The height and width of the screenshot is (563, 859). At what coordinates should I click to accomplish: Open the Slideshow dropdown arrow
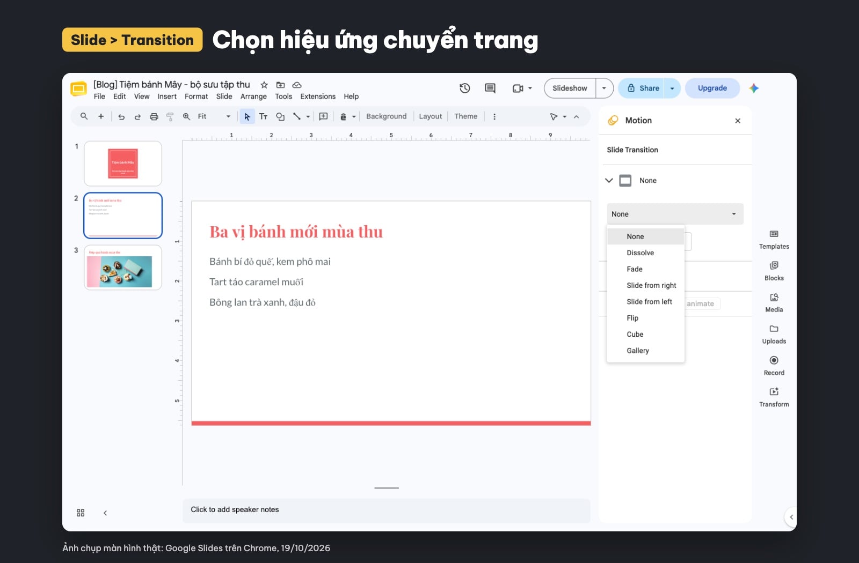[604, 88]
